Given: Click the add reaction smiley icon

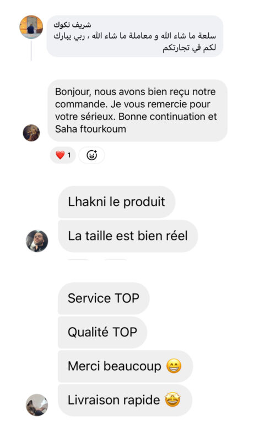Looking at the screenshot, I should (91, 155).
